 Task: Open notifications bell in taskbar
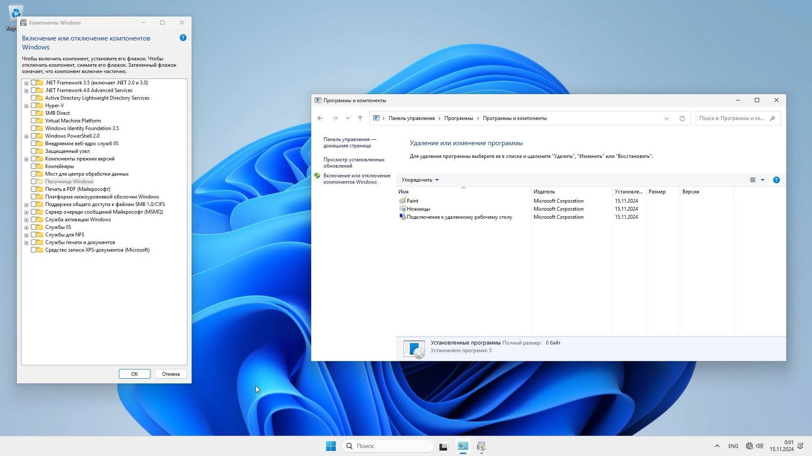pos(800,446)
